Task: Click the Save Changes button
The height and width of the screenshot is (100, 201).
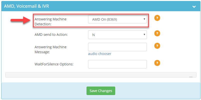Action: point(101,91)
